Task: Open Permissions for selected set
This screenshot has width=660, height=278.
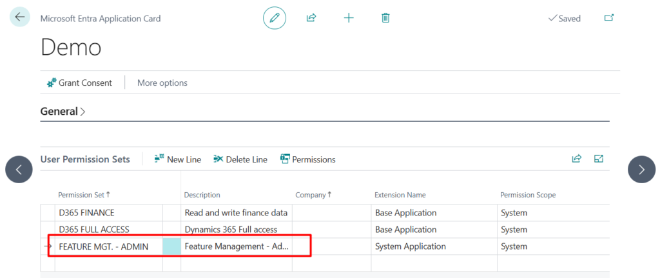Action: coord(308,159)
